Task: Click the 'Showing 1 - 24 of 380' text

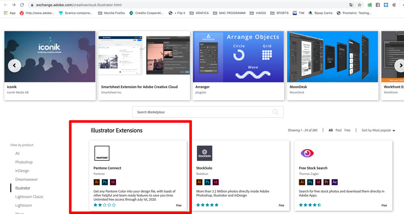Action: (x=303, y=130)
